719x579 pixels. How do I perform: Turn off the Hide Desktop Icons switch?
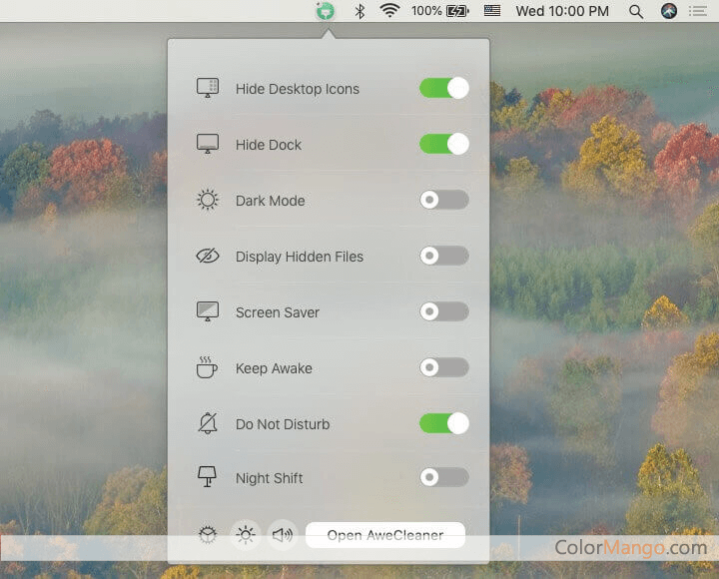coord(443,88)
